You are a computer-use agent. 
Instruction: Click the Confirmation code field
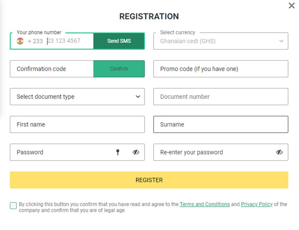coord(52,69)
